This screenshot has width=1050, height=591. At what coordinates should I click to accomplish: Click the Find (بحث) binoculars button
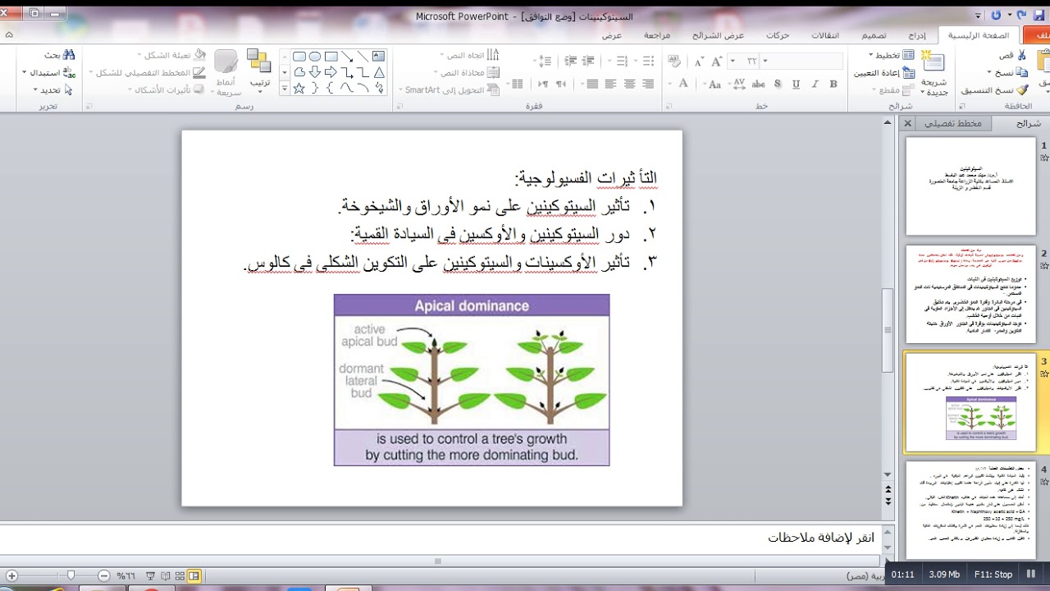(x=59, y=55)
